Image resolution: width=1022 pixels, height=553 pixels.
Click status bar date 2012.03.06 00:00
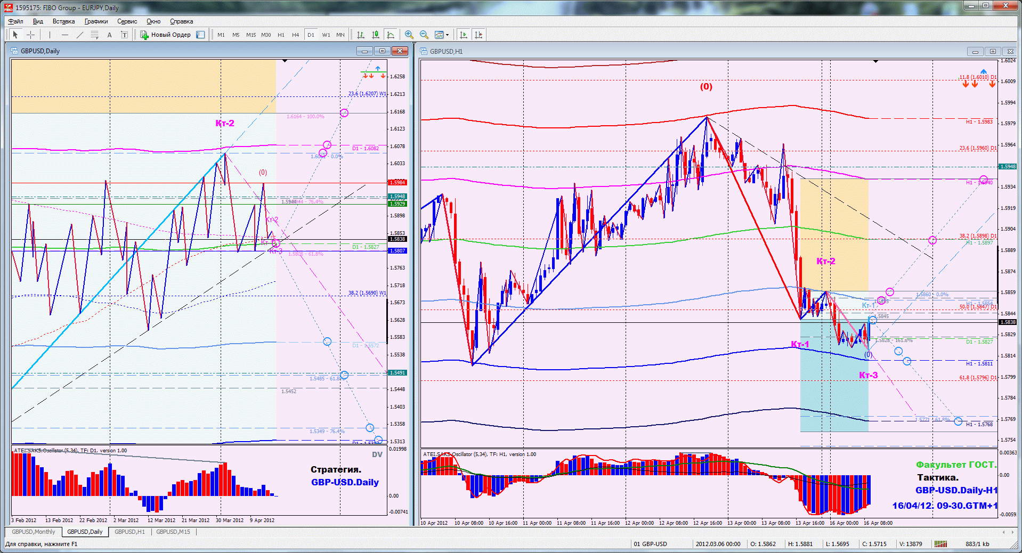pyautogui.click(x=718, y=544)
